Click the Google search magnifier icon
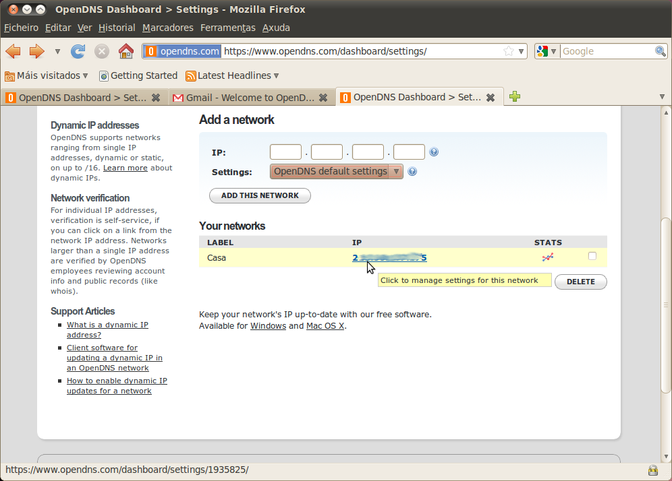The image size is (672, 481). [x=661, y=51]
